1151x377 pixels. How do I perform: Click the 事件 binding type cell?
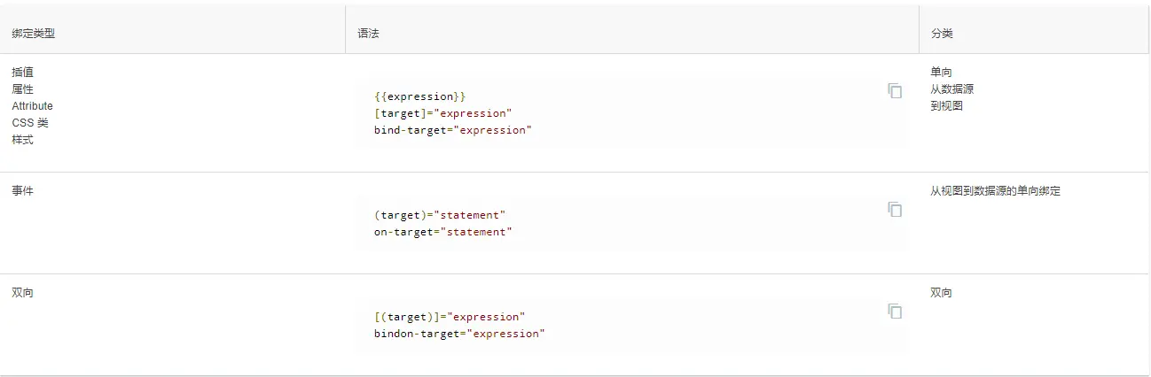tap(23, 191)
